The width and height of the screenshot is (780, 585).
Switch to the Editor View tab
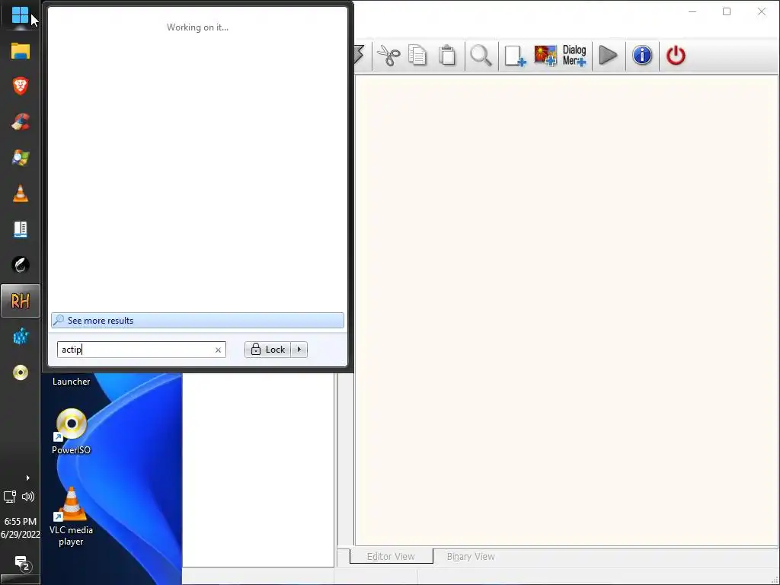tap(391, 556)
